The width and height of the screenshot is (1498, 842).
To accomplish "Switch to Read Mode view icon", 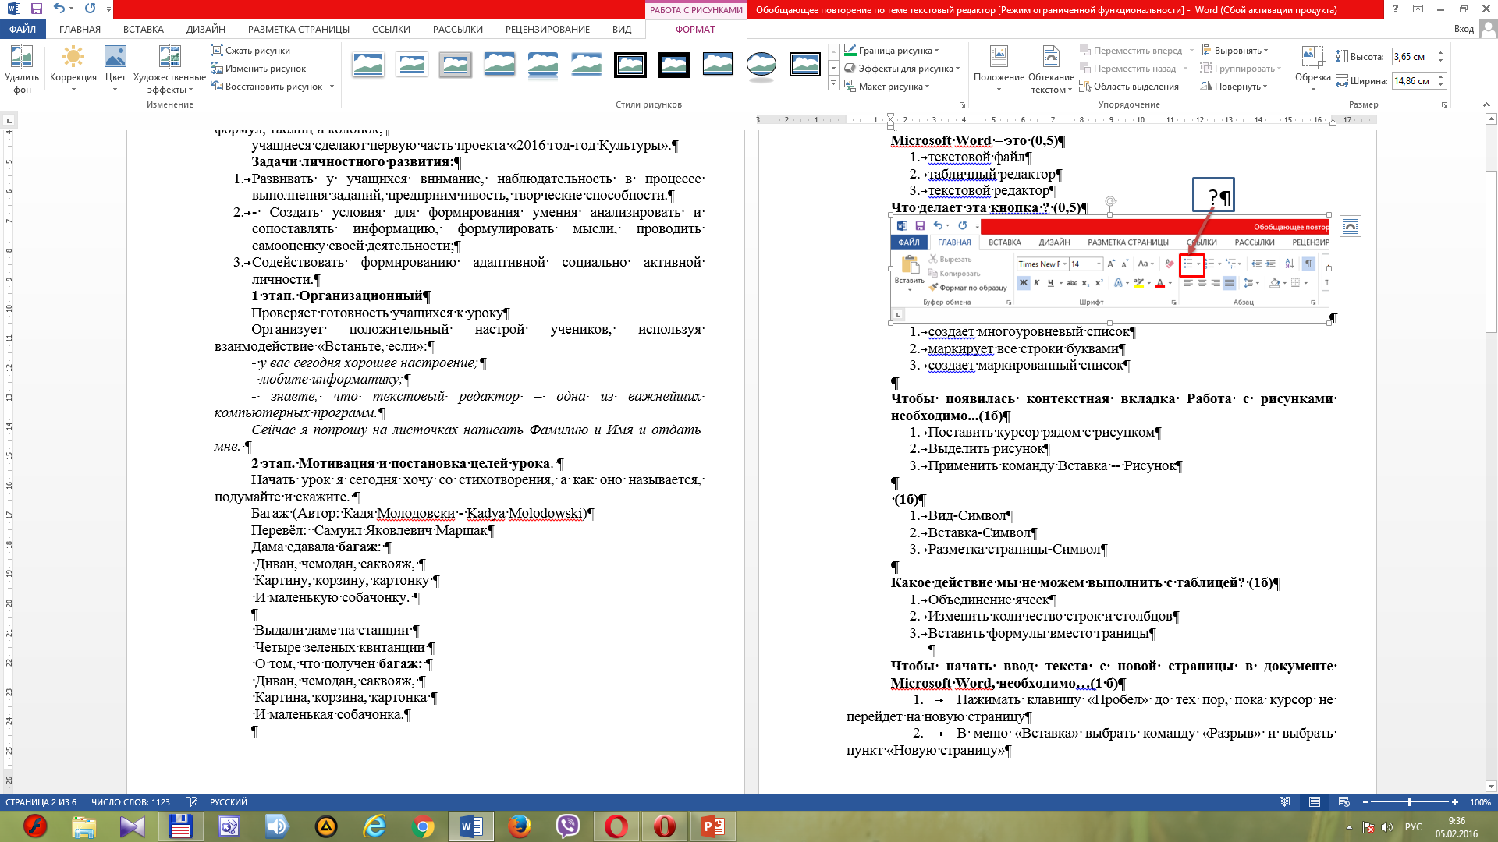I will 1285,802.
